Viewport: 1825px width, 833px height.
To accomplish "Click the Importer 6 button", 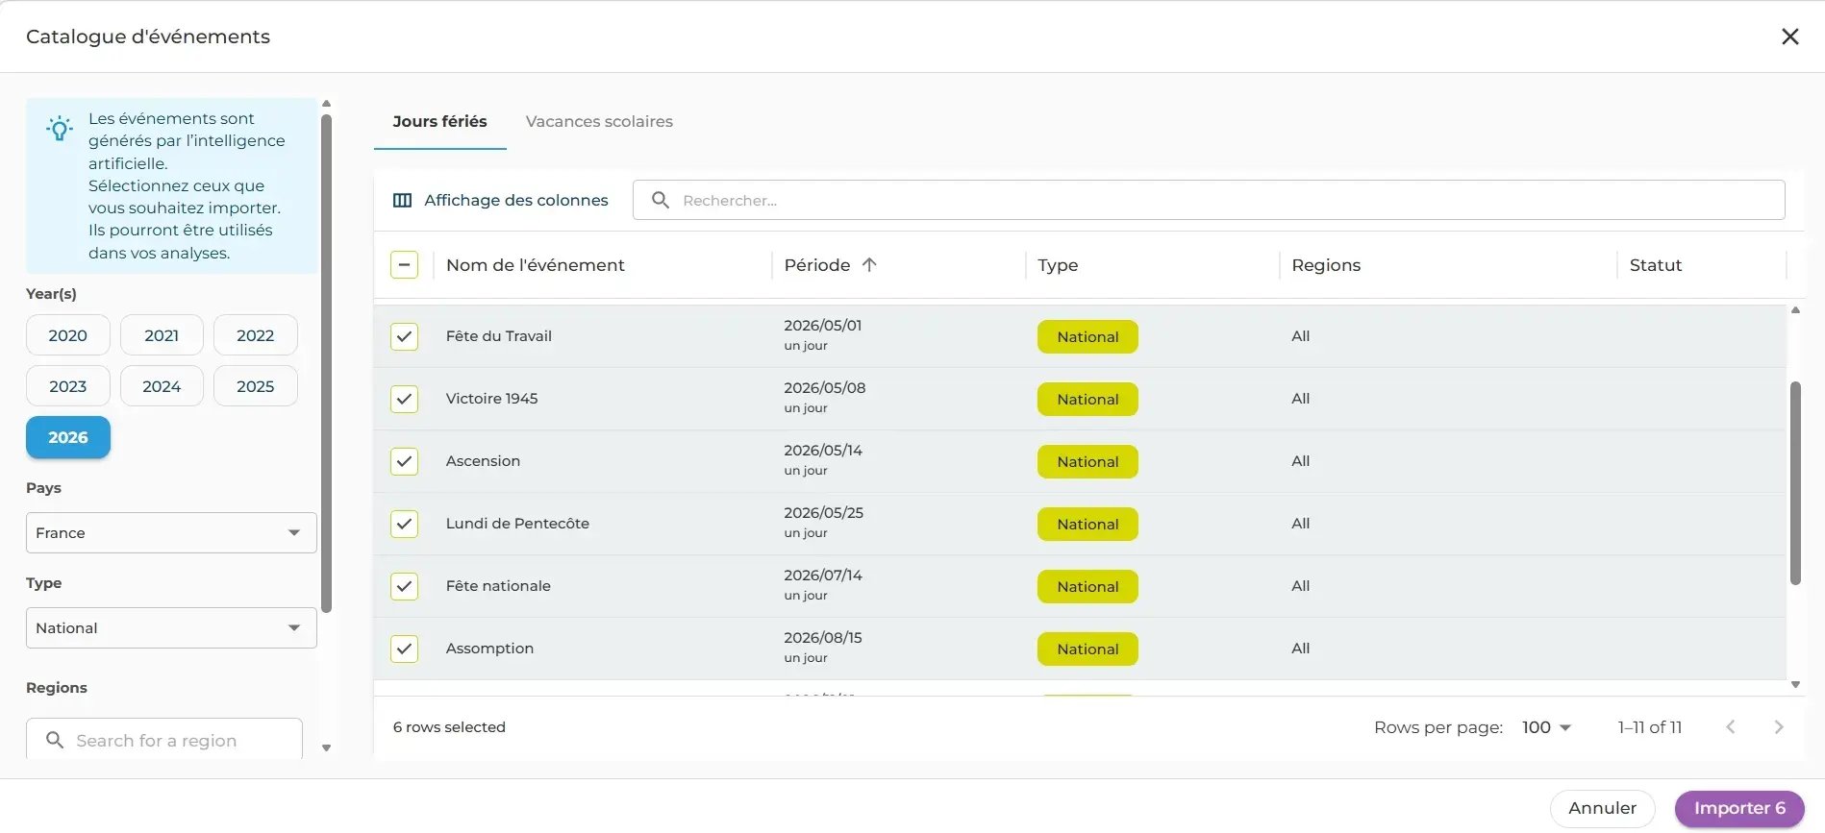I will click(1739, 808).
